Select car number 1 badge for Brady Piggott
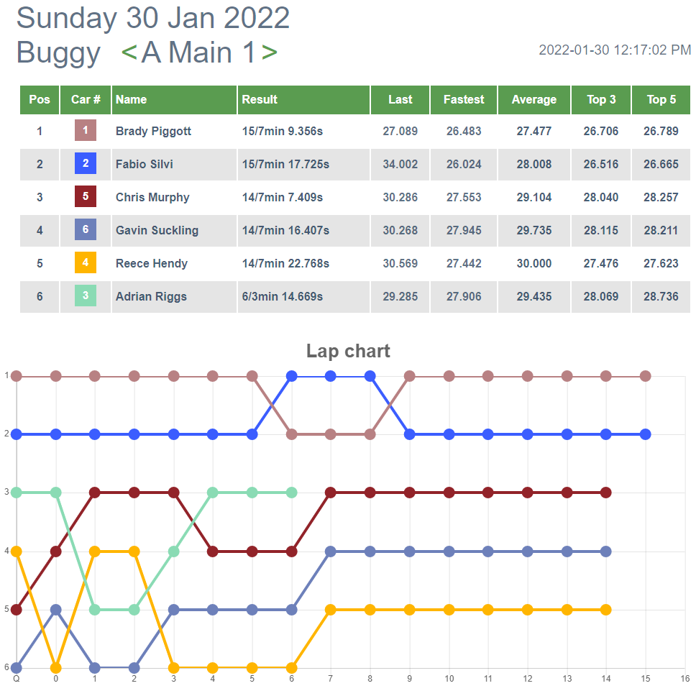 pyautogui.click(x=86, y=130)
